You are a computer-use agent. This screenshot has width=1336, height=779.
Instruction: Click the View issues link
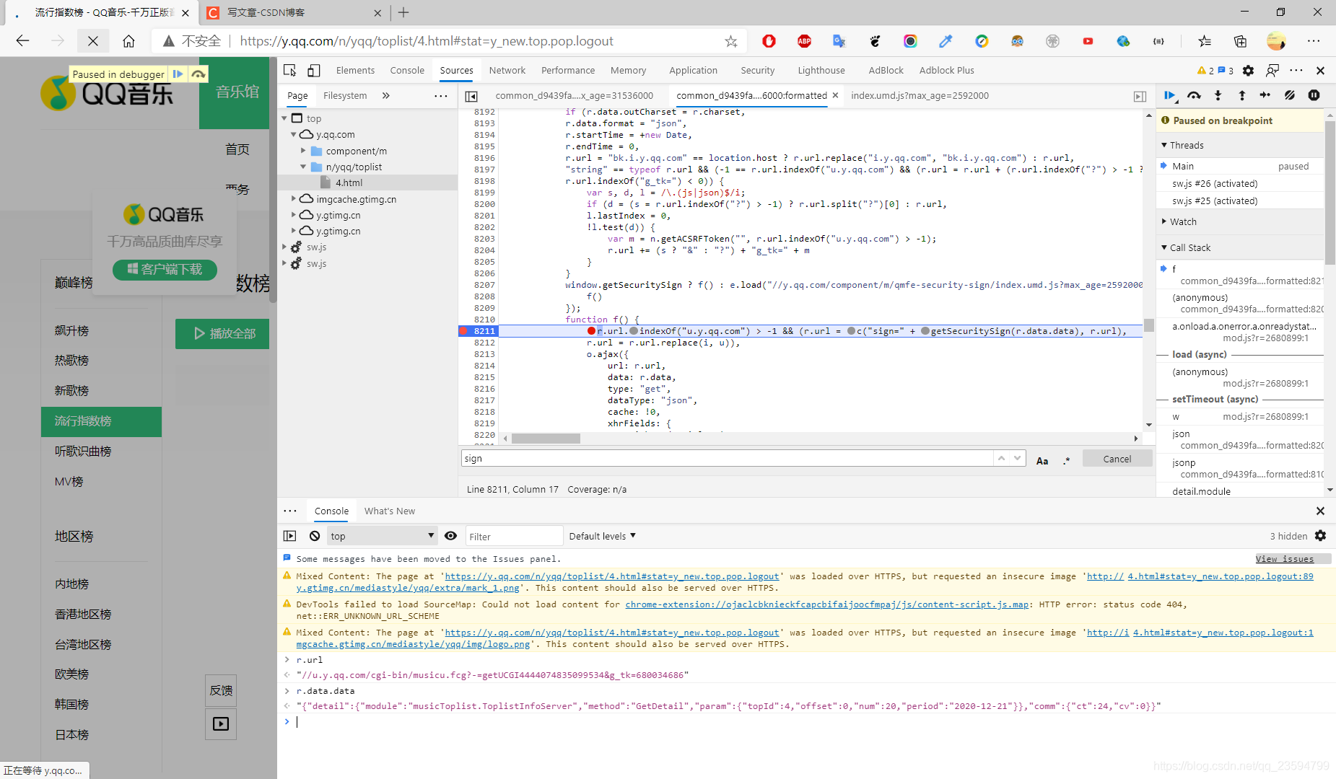[x=1285, y=559]
